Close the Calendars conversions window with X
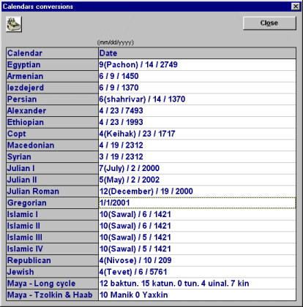Screen dimensions: 303x307 click(x=296, y=7)
